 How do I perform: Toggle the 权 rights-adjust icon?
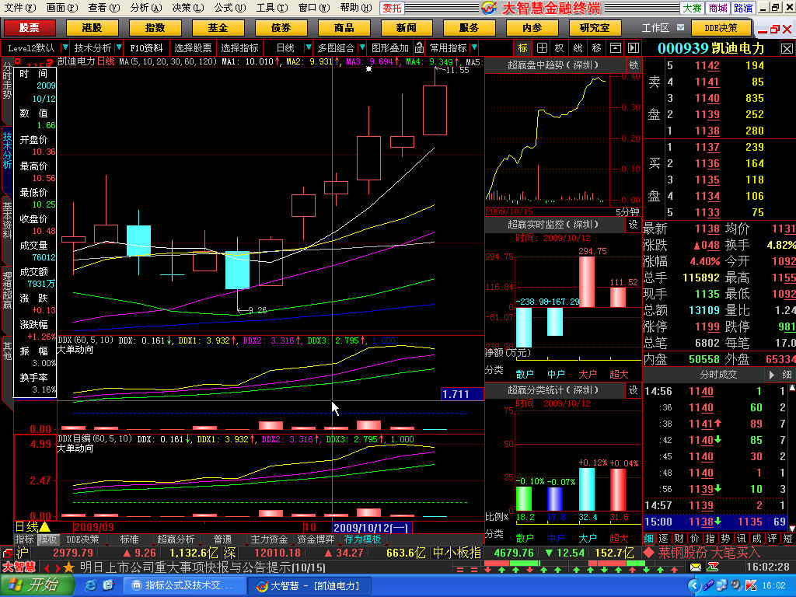559,47
